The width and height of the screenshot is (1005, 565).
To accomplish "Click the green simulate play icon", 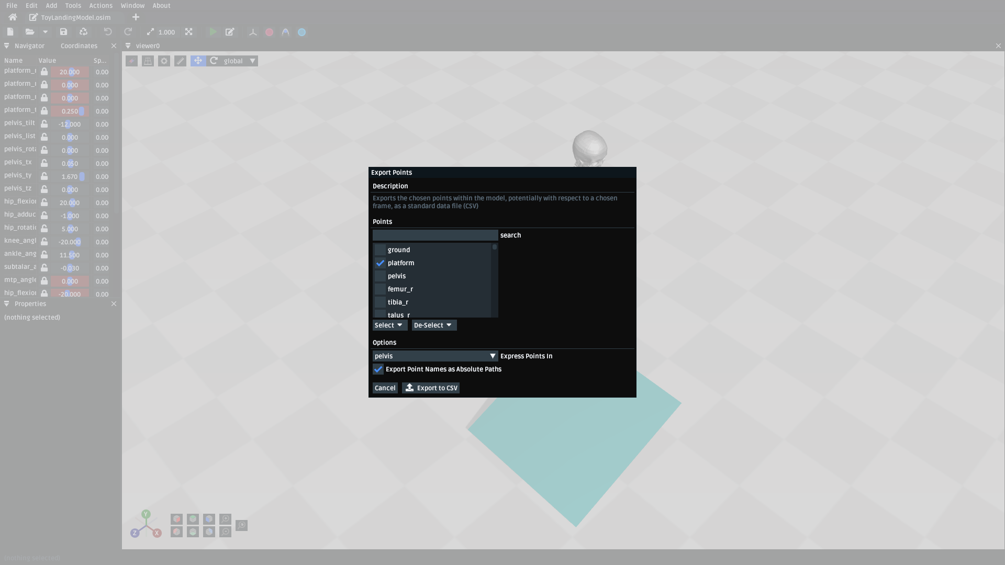I will tap(213, 32).
